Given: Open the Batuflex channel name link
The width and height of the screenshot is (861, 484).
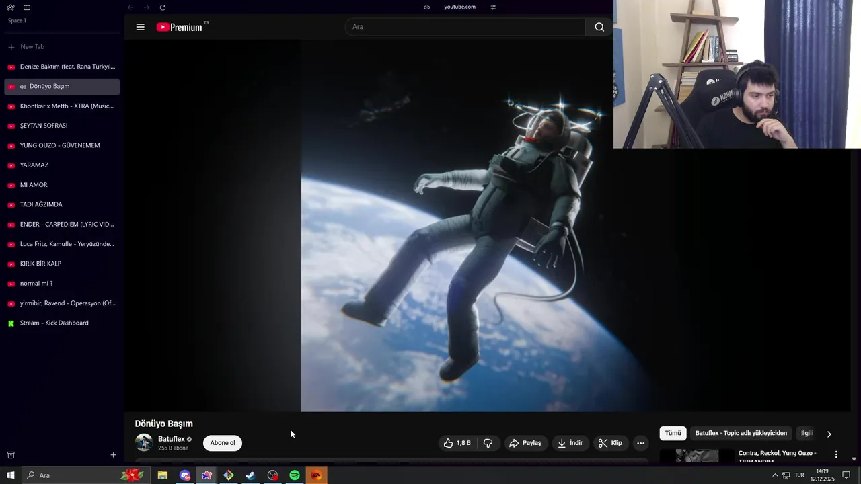Looking at the screenshot, I should (x=171, y=439).
